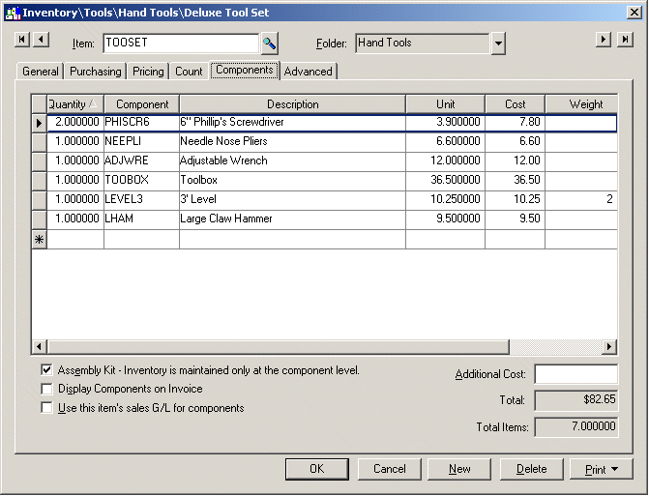Viewport: 649px width, 496px height.
Task: Select row header for LEVEL3 row
Action: tap(40, 200)
